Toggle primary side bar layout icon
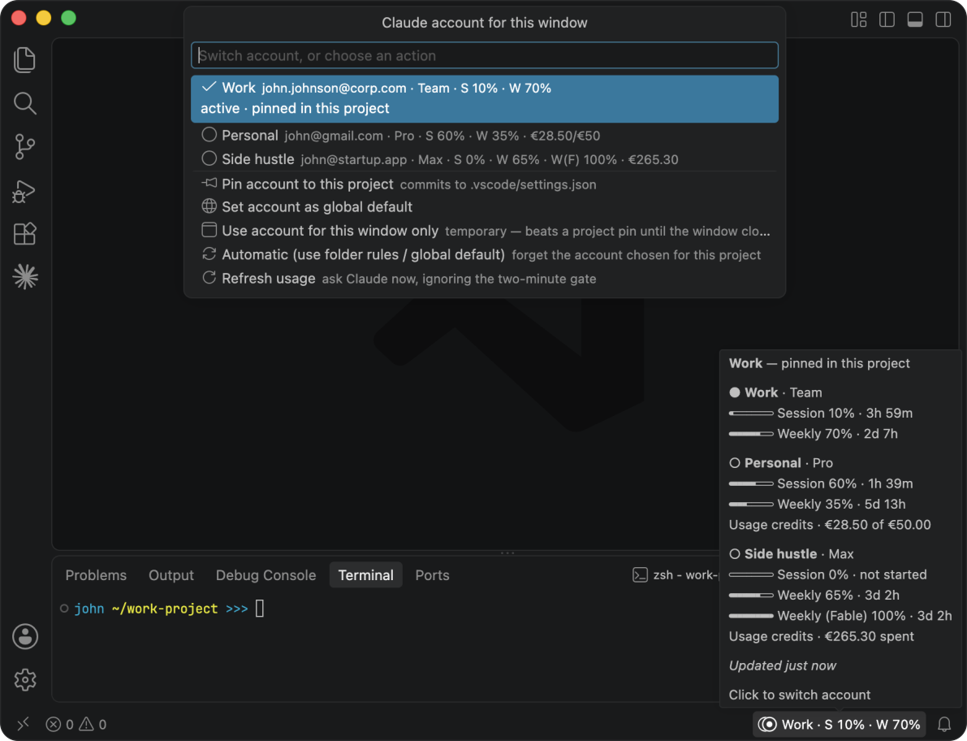 (887, 19)
